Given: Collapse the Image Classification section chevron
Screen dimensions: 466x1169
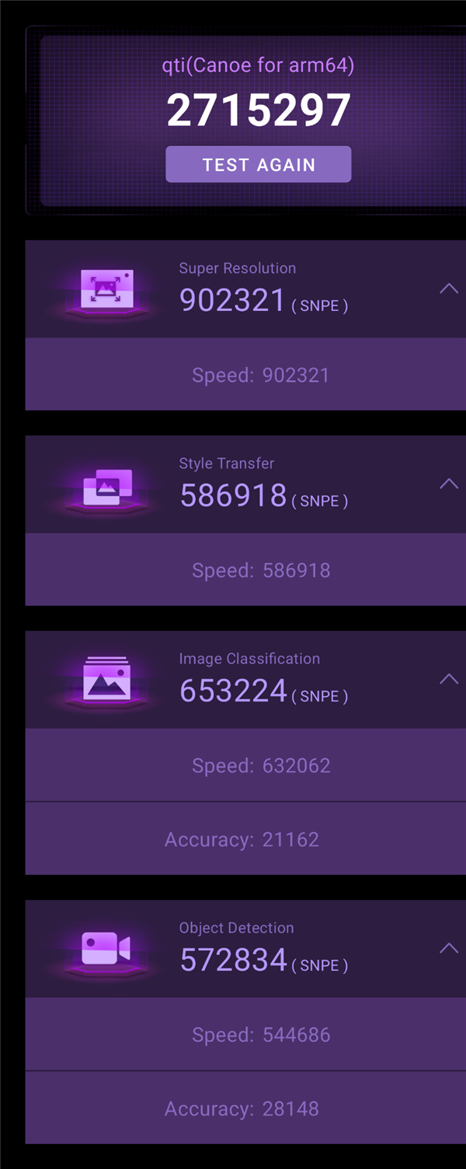Looking at the screenshot, I should (x=449, y=679).
